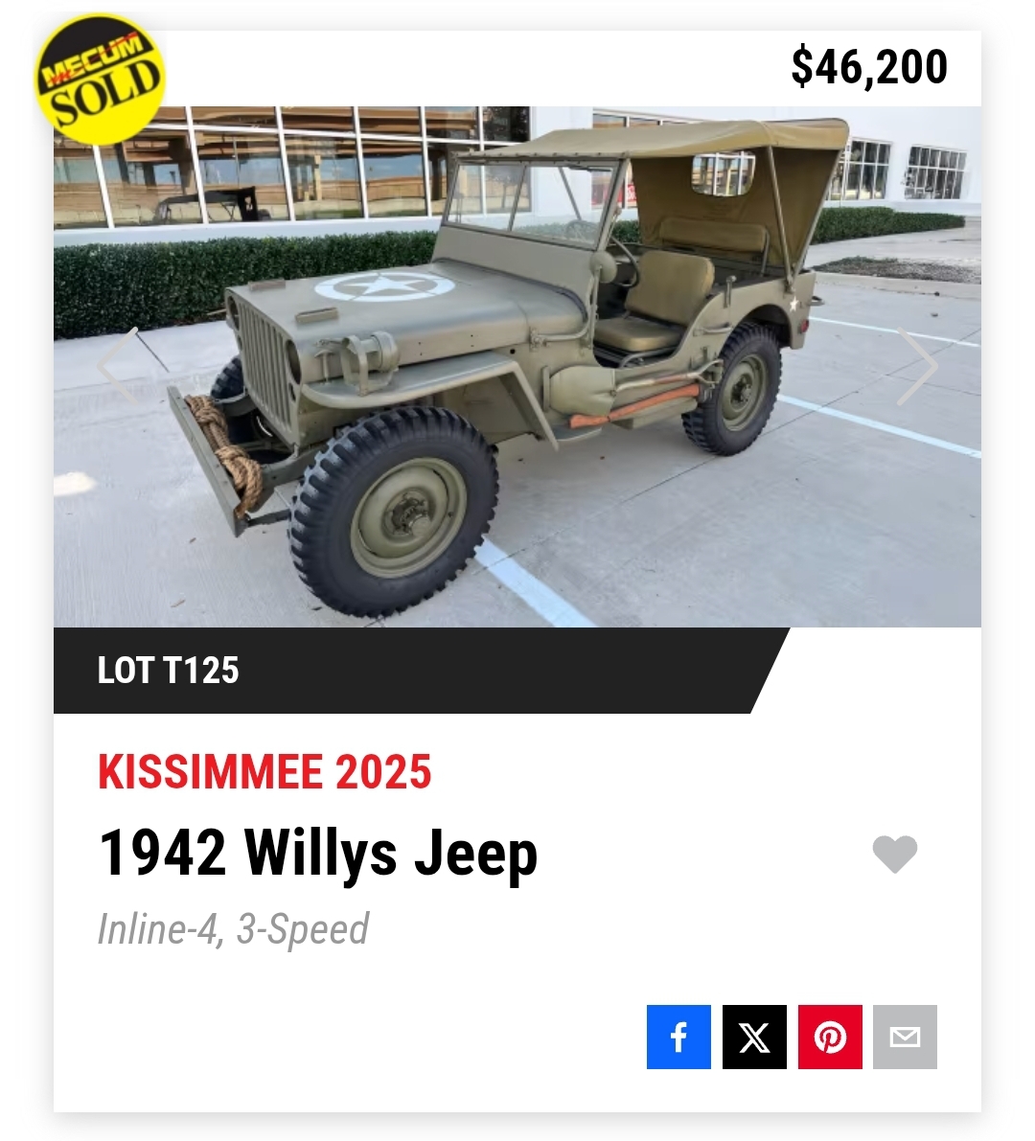Click the Lot T125 banner
This screenshot has width=1035, height=1141.
coord(168,671)
